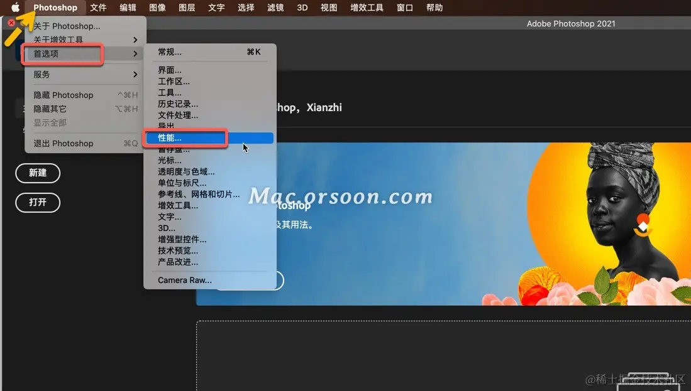The width and height of the screenshot is (691, 391).
Task: Open the Photoshop application menu
Action: click(x=55, y=8)
